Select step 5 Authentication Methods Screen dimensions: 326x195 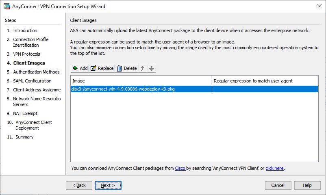click(33, 72)
